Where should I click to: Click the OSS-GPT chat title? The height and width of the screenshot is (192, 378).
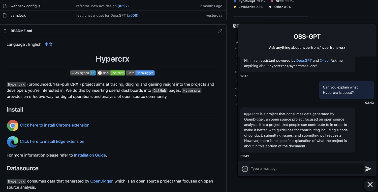(x=307, y=37)
